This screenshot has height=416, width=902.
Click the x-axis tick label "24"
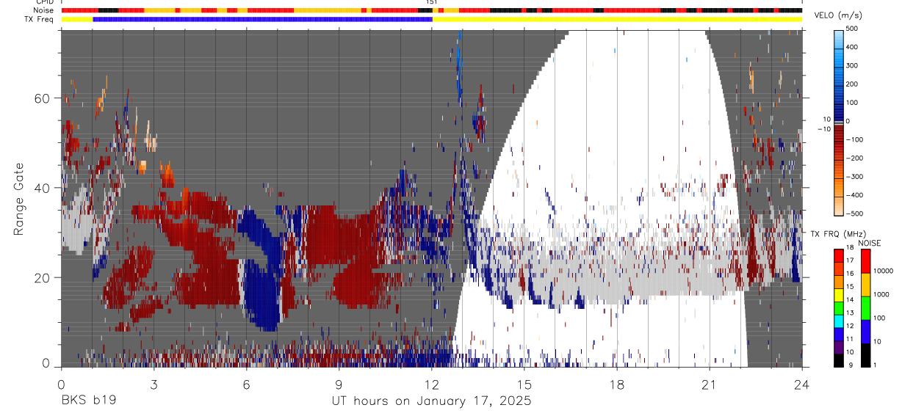(x=801, y=384)
